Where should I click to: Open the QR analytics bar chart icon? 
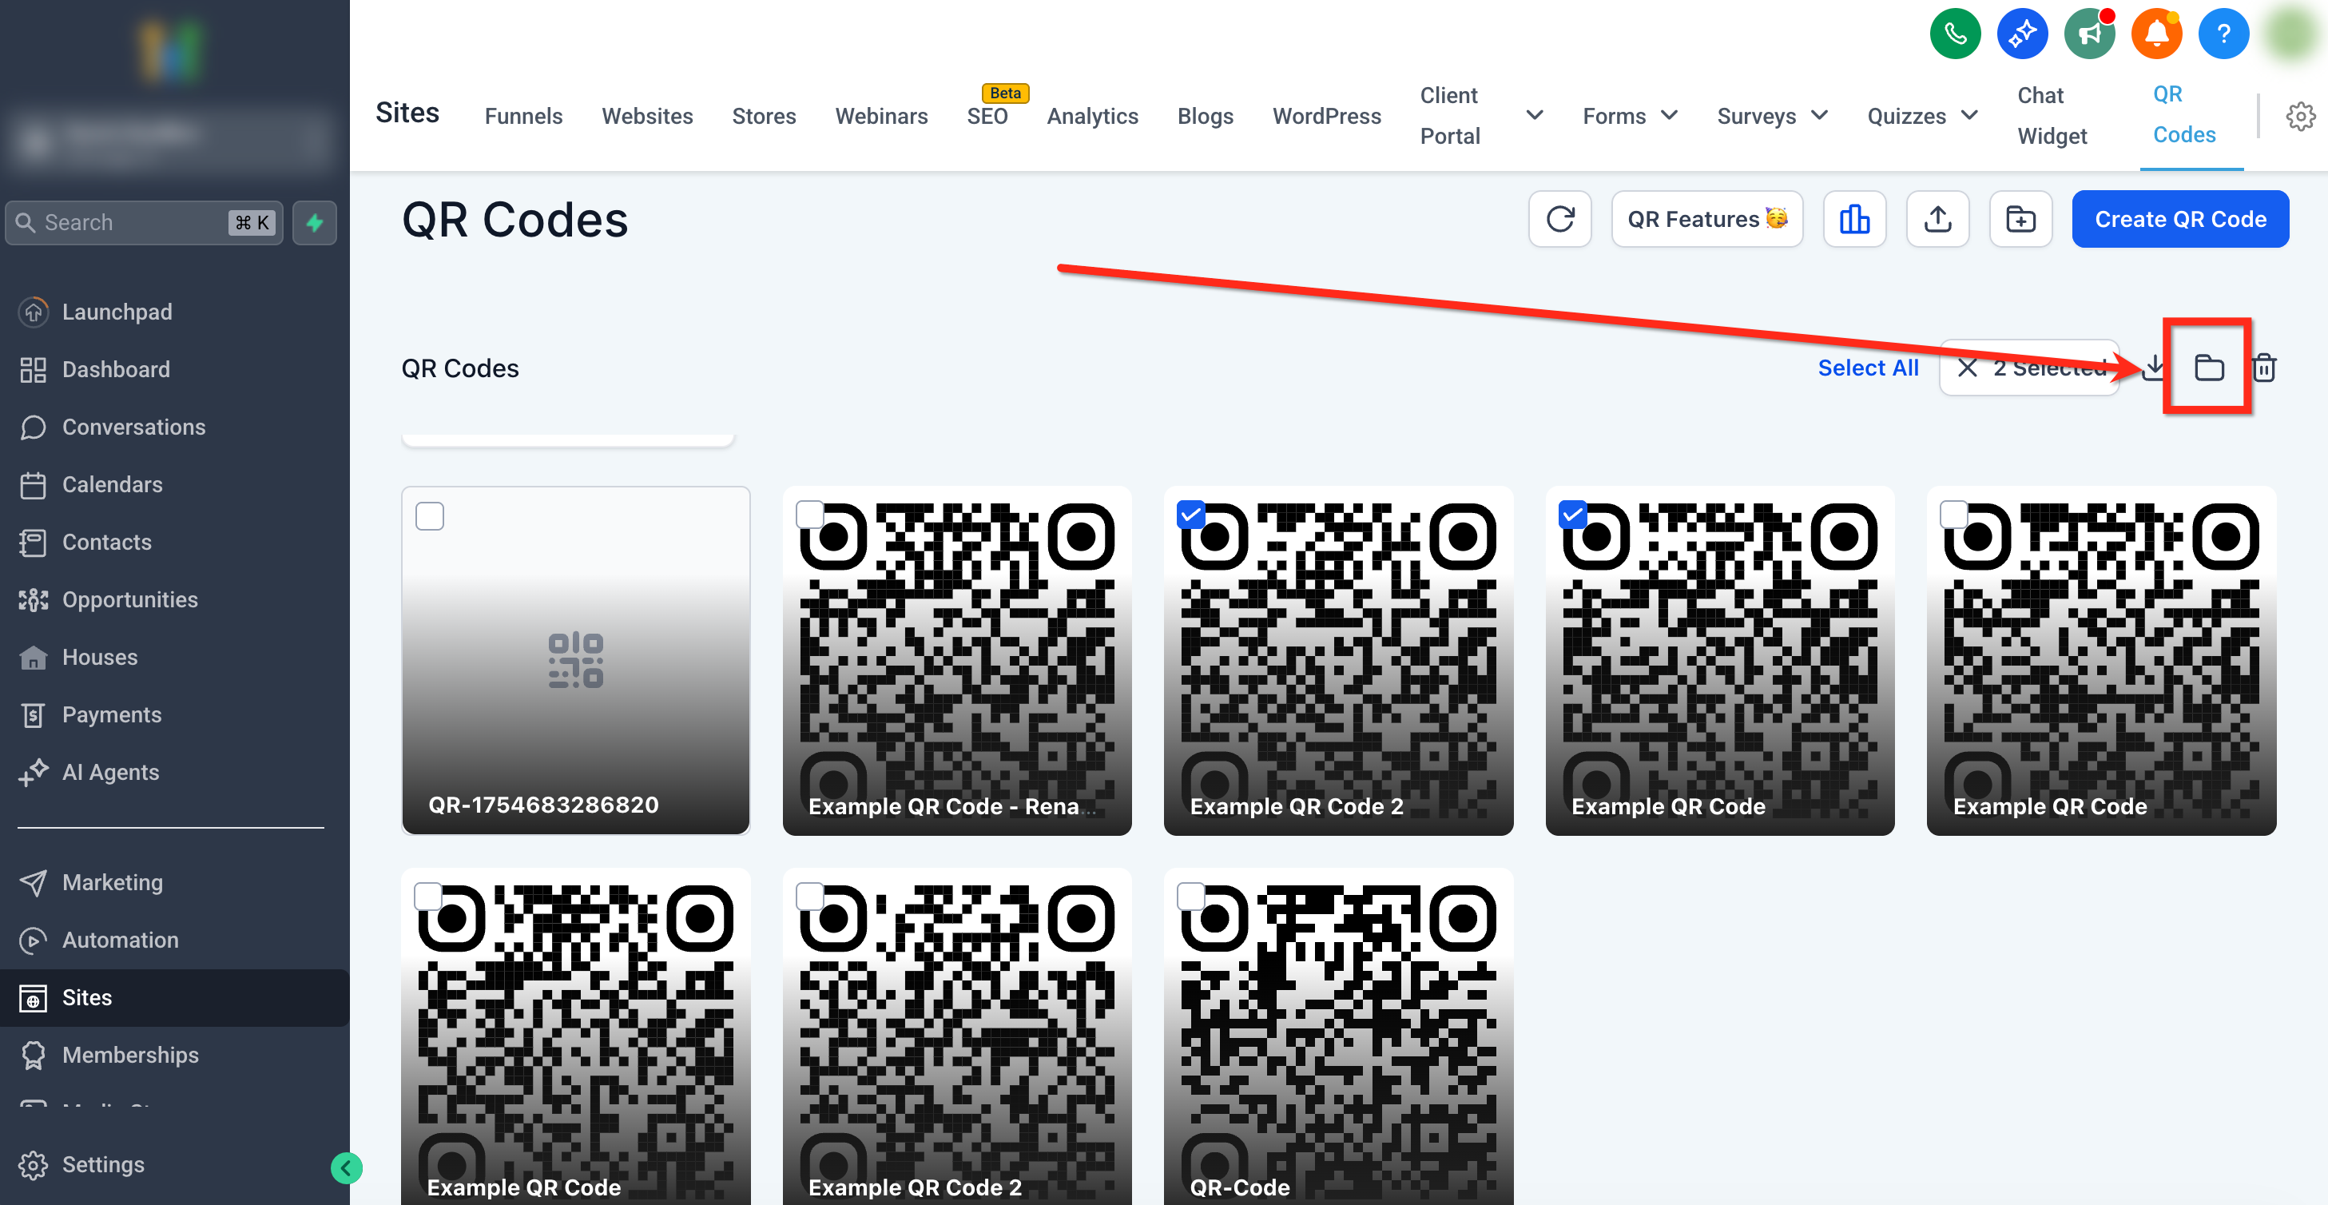click(x=1853, y=219)
